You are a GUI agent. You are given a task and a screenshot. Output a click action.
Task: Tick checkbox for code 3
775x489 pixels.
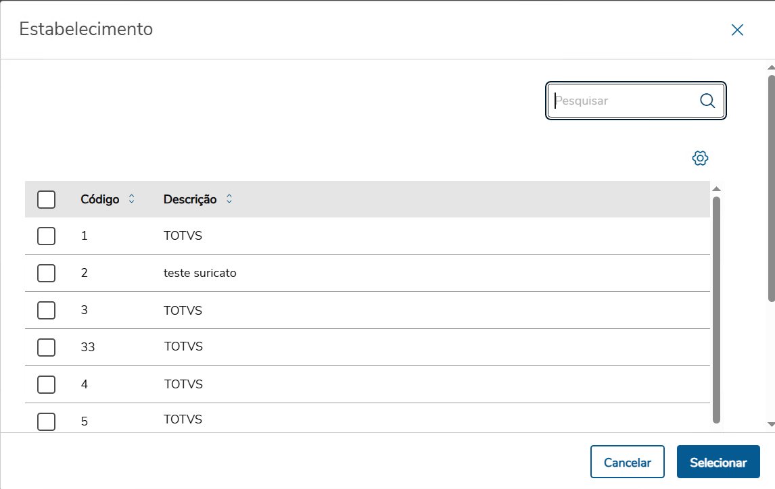[47, 310]
